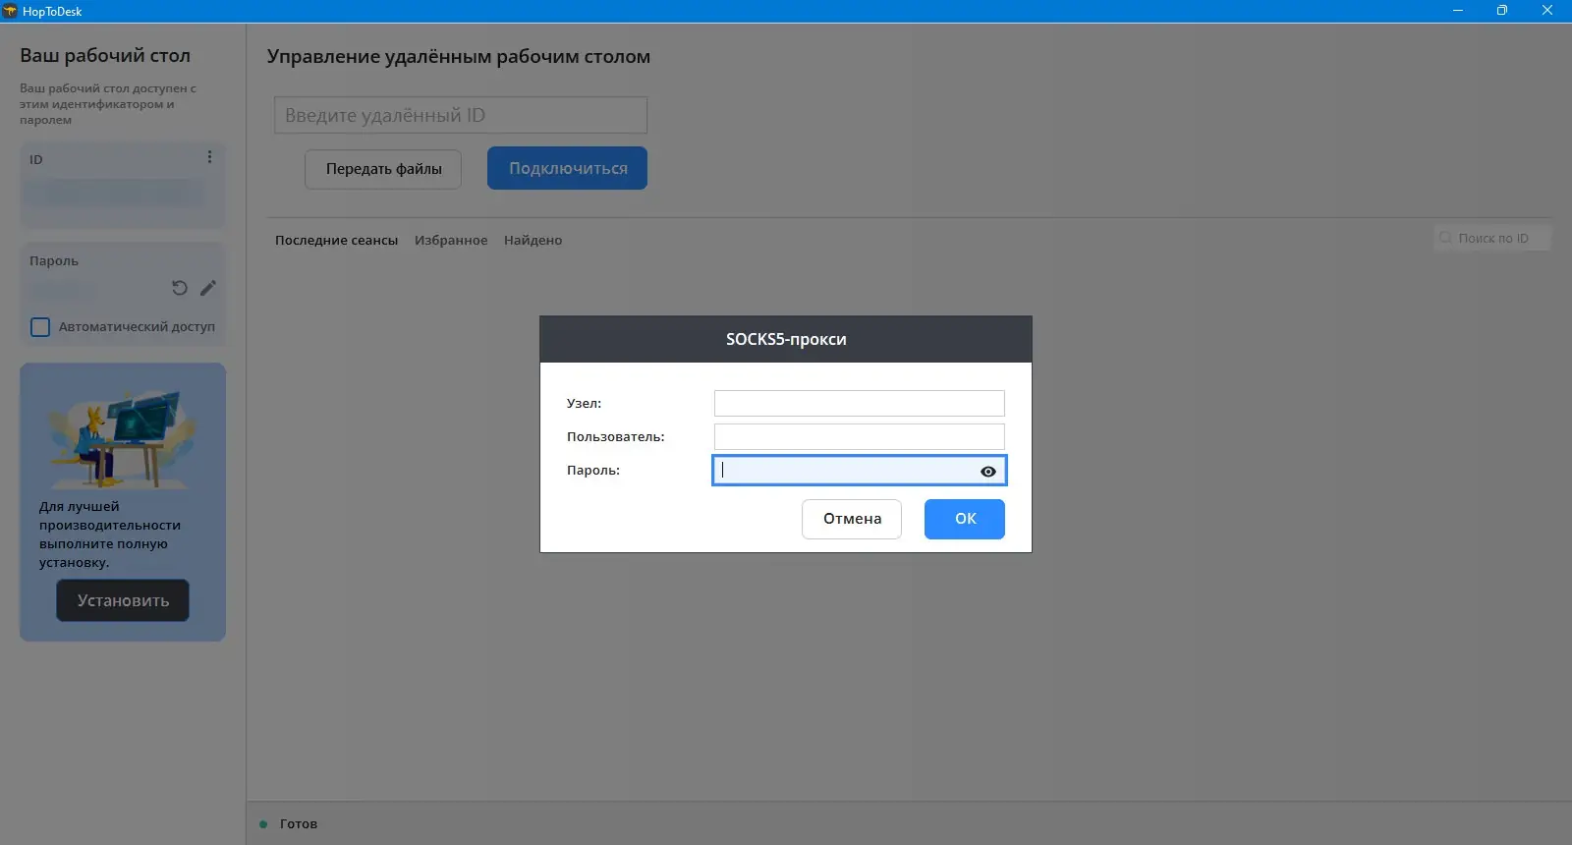Click the search magnifier icon

[x=1445, y=238]
